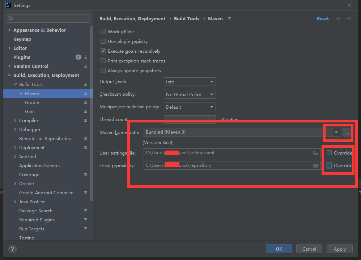Open the Checksum policy dropdown
This screenshot has height=260, width=361.
pos(190,94)
